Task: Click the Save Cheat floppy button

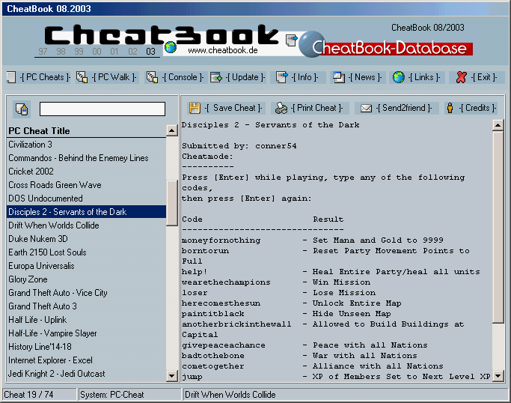Action: coord(195,108)
